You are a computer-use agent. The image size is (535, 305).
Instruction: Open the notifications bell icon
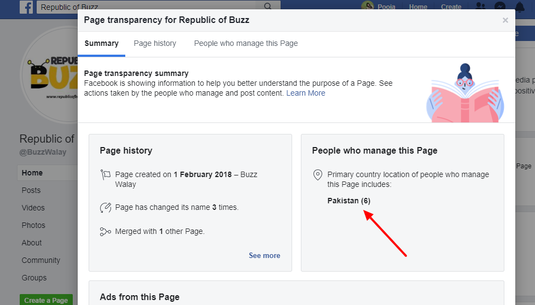pyautogui.click(x=519, y=7)
